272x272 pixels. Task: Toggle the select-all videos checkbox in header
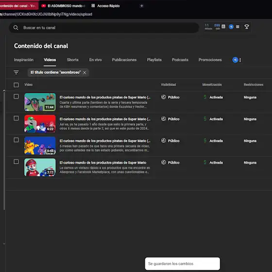(x=16, y=85)
